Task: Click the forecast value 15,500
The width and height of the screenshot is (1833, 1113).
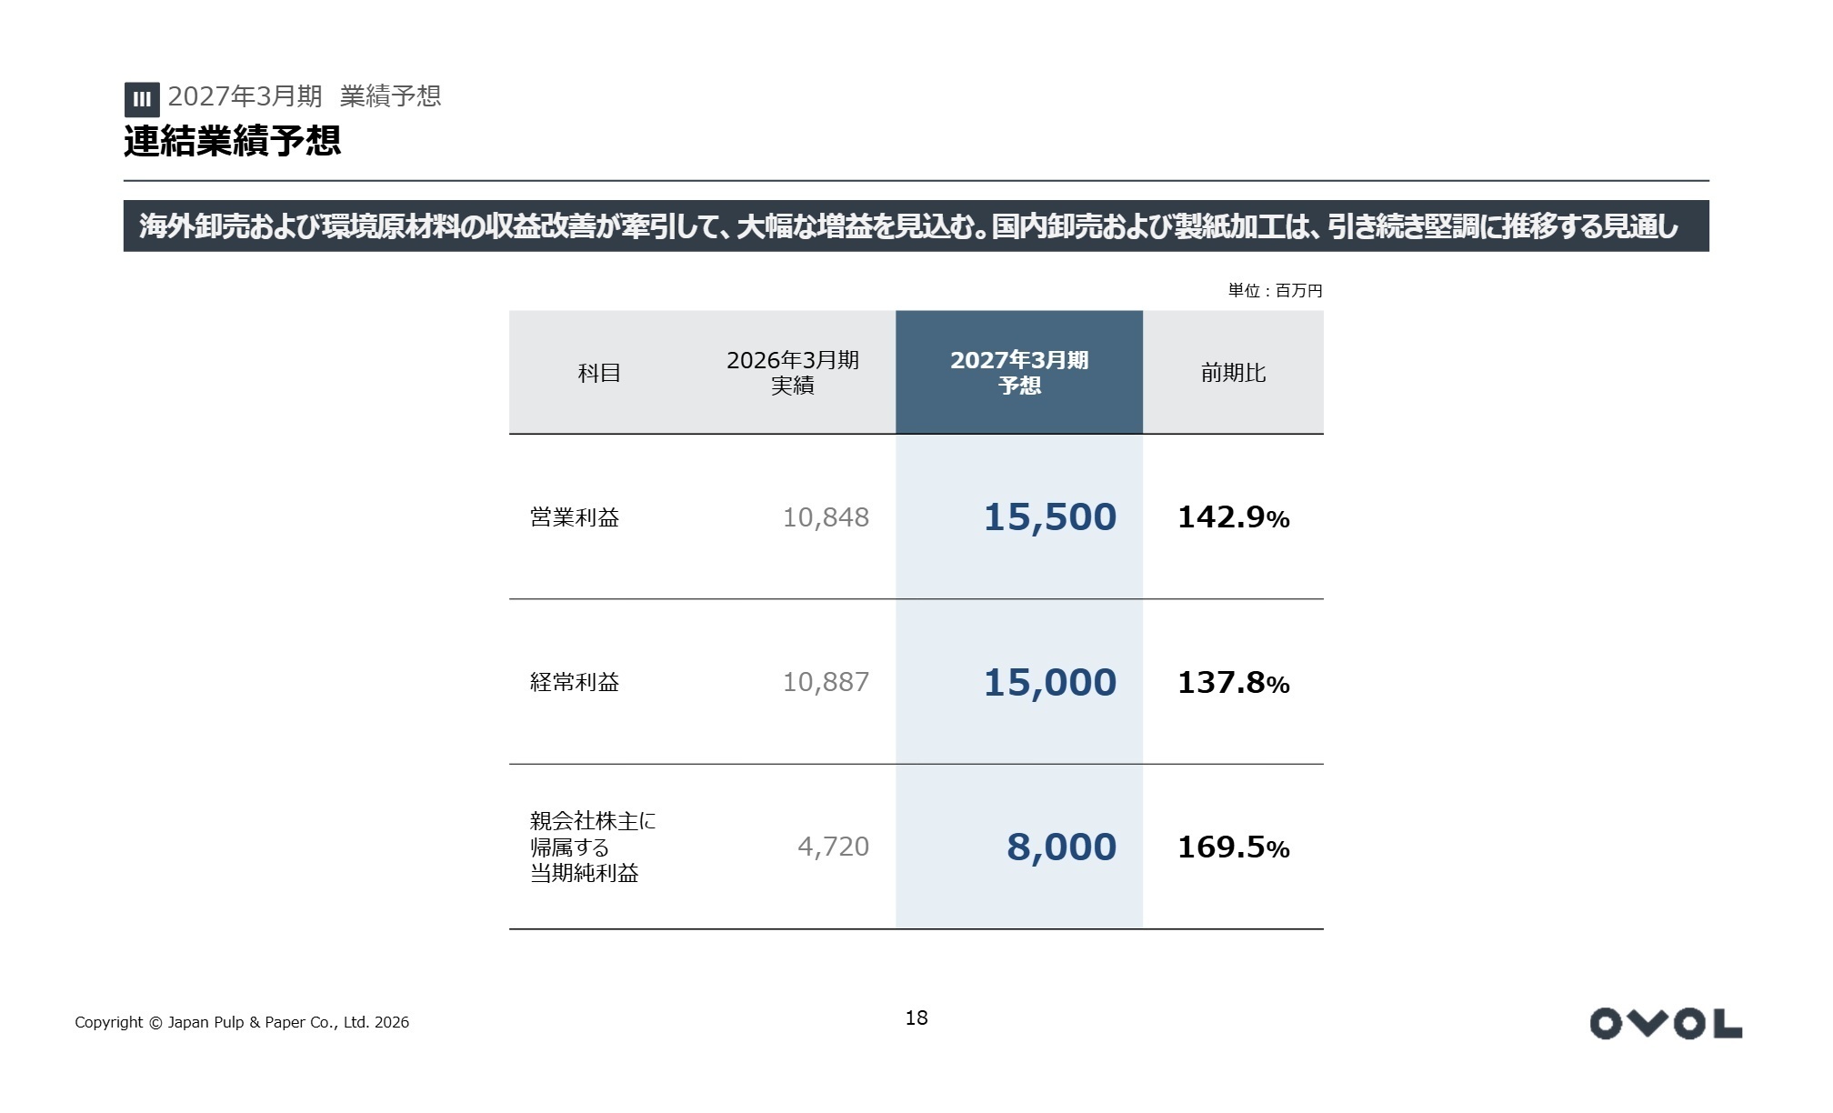Action: coord(1050,517)
